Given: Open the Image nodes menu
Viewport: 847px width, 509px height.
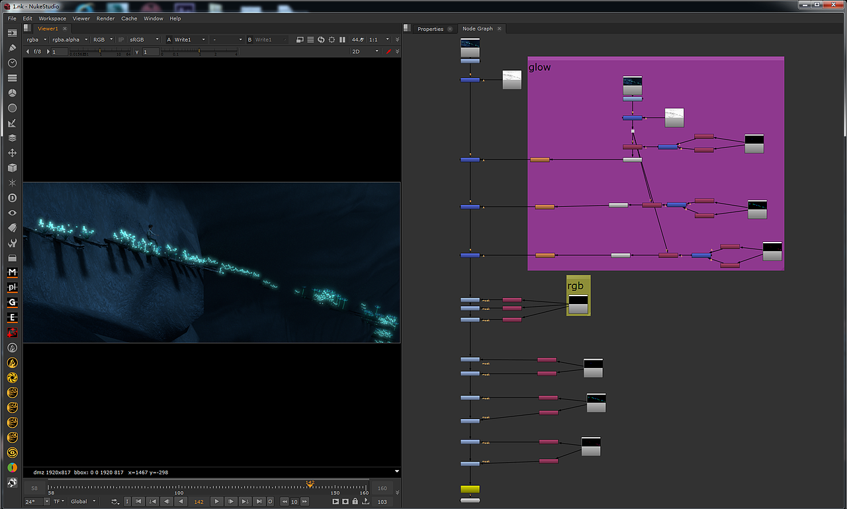Looking at the screenshot, I should coord(12,33).
